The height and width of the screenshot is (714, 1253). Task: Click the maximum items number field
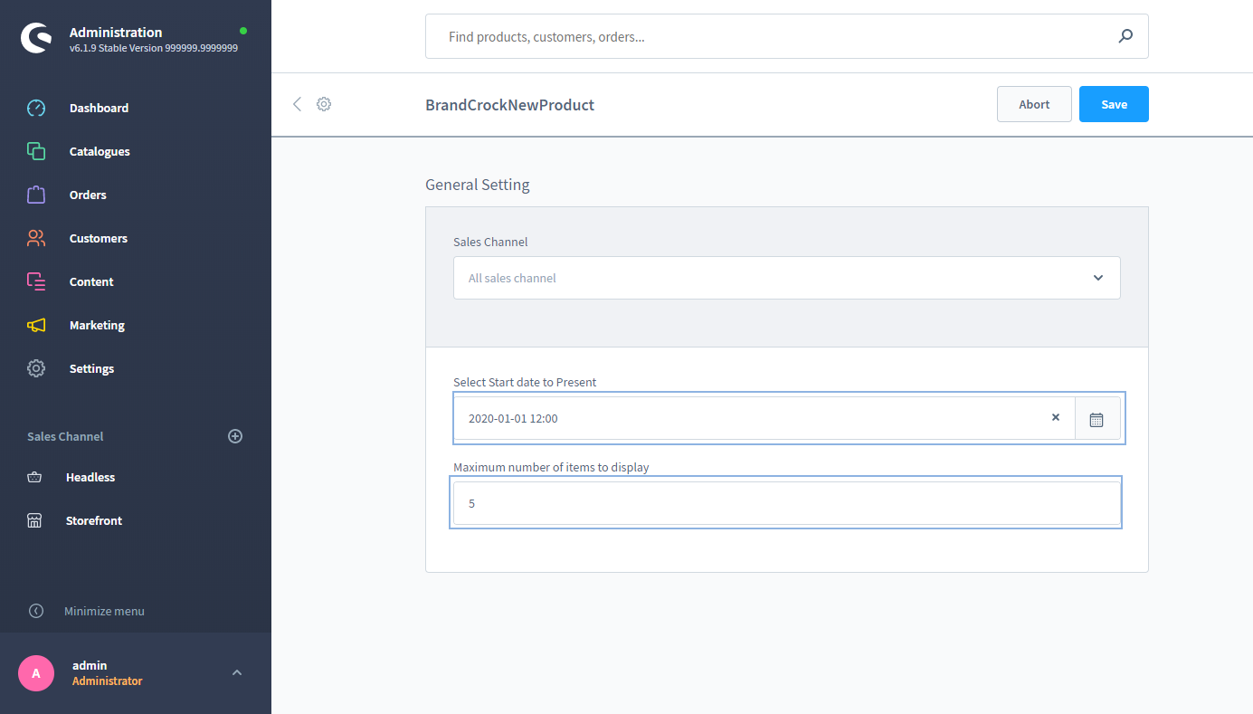787,503
